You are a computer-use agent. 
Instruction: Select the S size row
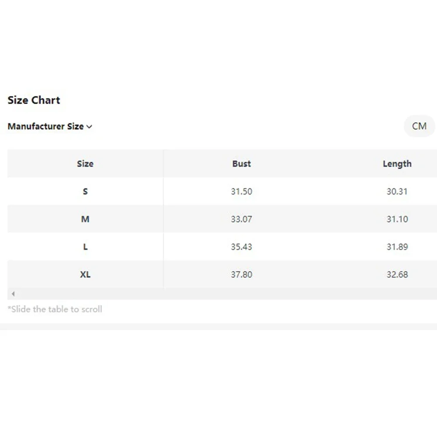click(85, 191)
